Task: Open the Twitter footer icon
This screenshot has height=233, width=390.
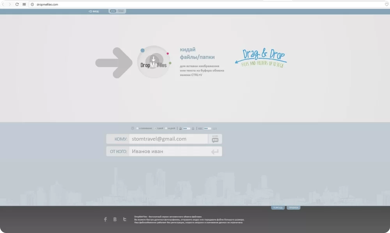Action: click(125, 219)
